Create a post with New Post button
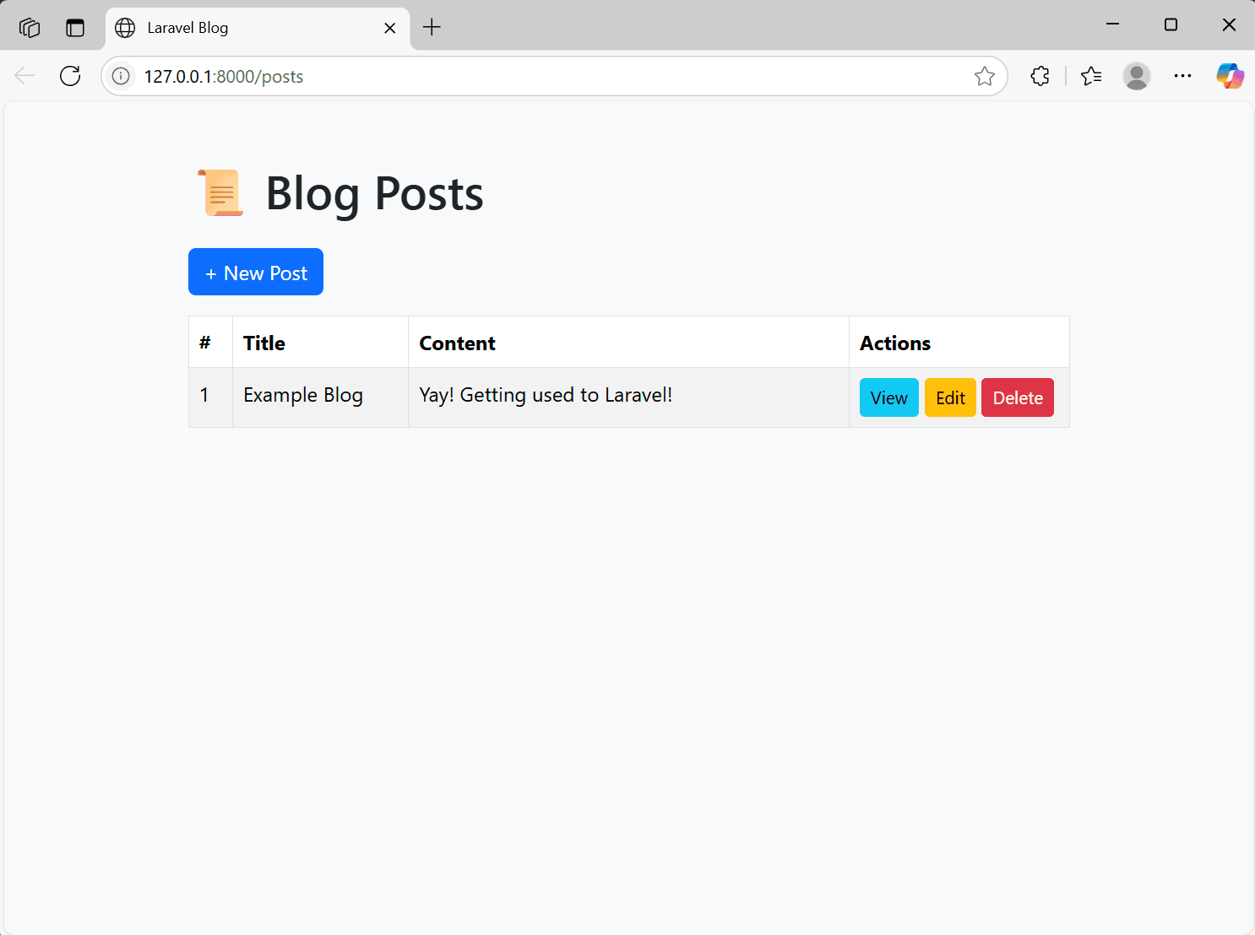Viewport: 1255px width, 935px height. [256, 272]
